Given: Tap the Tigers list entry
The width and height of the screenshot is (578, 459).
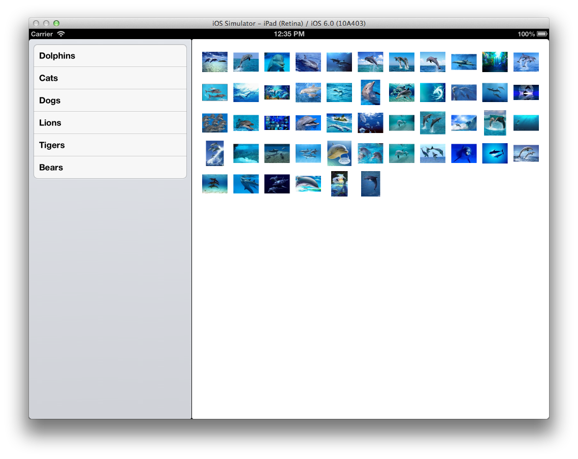Looking at the screenshot, I should click(x=110, y=145).
